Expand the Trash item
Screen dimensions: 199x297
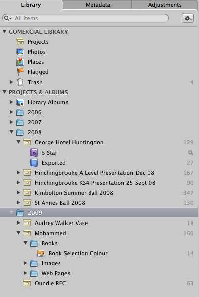click(11, 82)
